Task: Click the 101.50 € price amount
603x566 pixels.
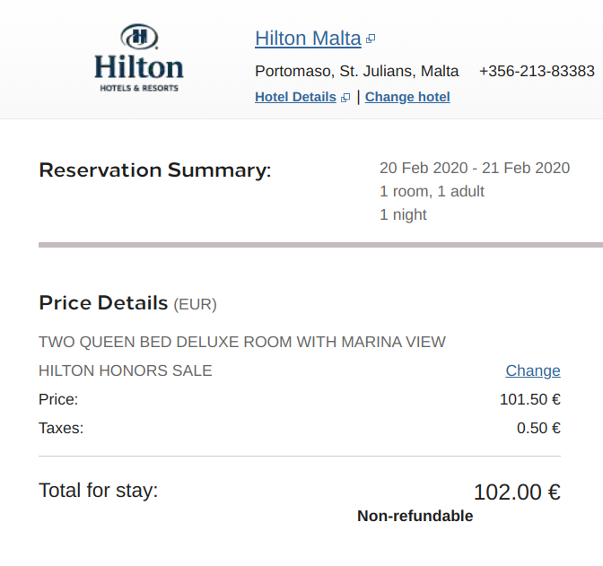Action: pos(529,399)
